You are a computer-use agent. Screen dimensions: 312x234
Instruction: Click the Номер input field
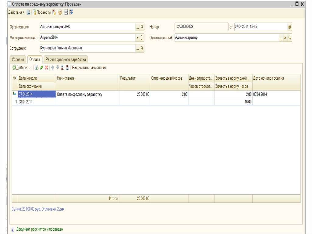[x=201, y=27]
